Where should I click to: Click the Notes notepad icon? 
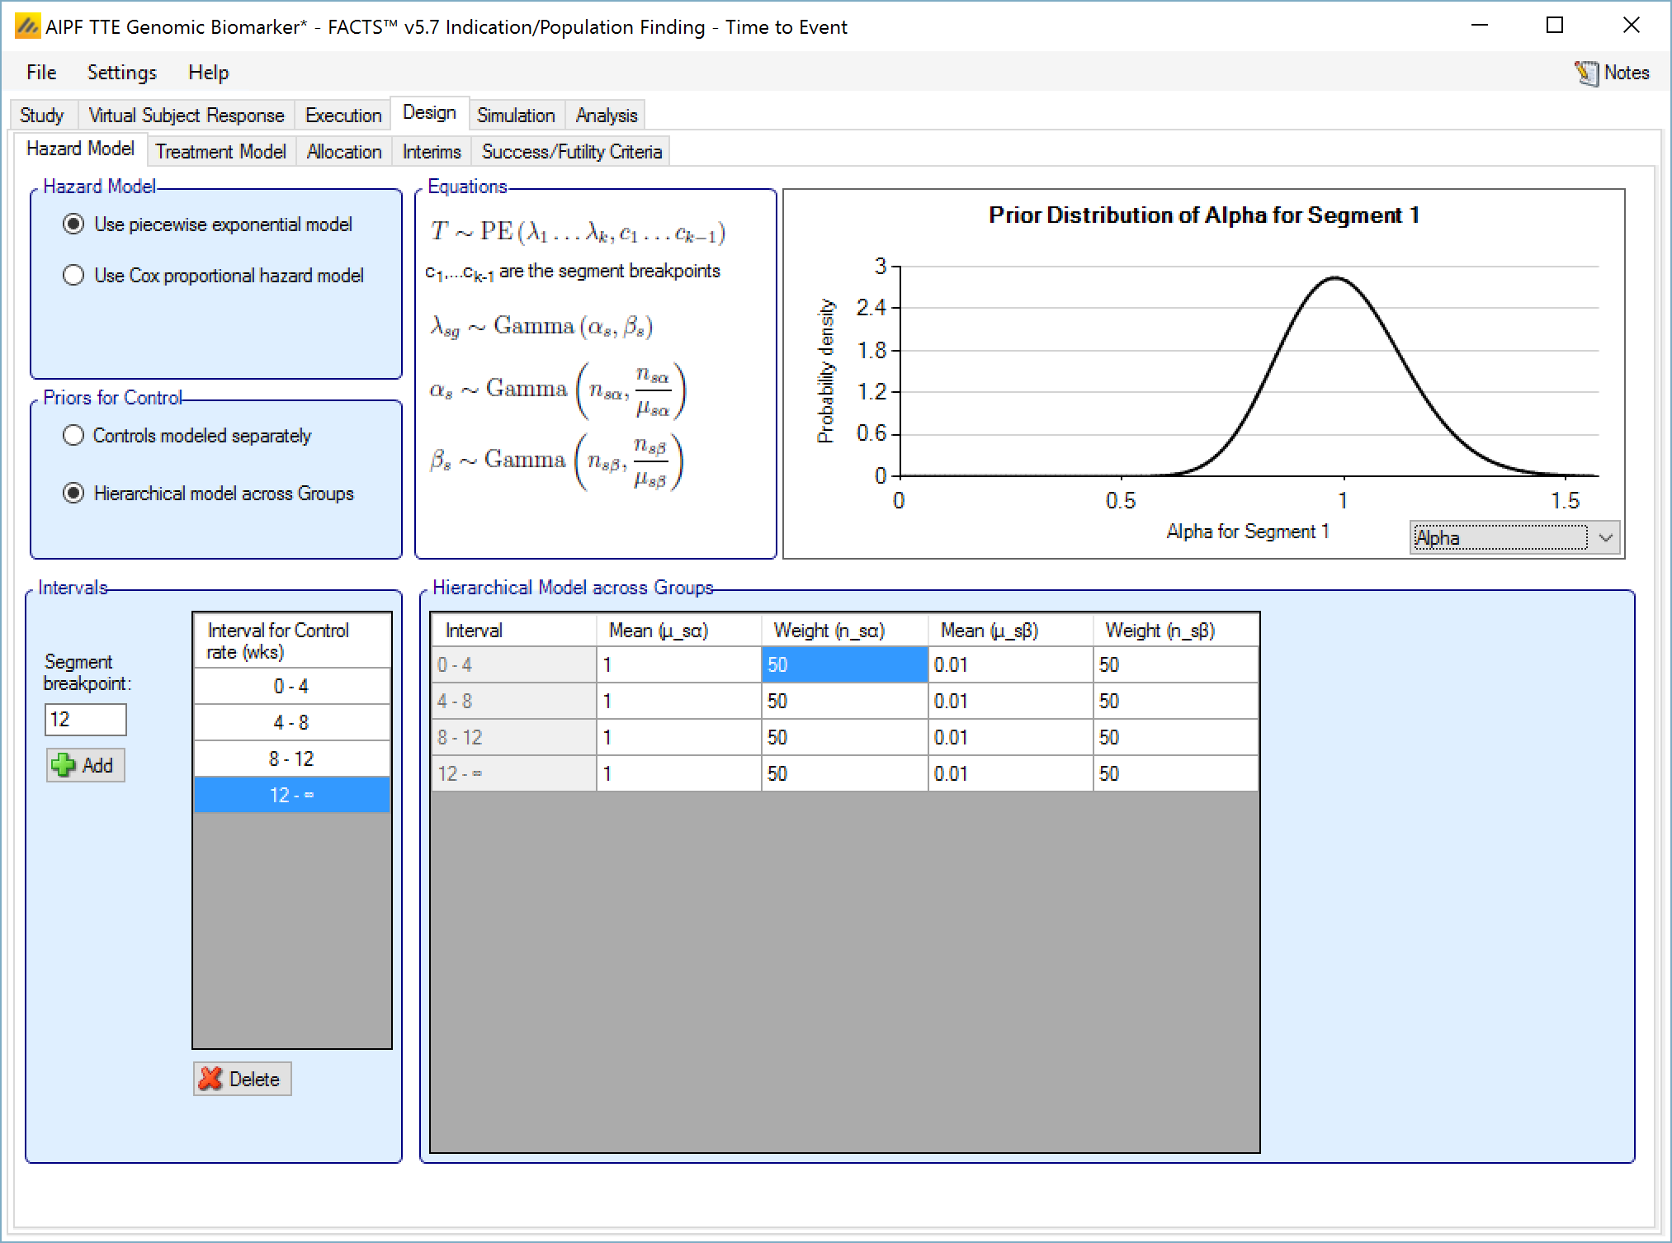(1585, 73)
